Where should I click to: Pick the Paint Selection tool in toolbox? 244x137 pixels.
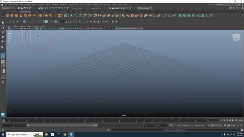click(x=3, y=32)
